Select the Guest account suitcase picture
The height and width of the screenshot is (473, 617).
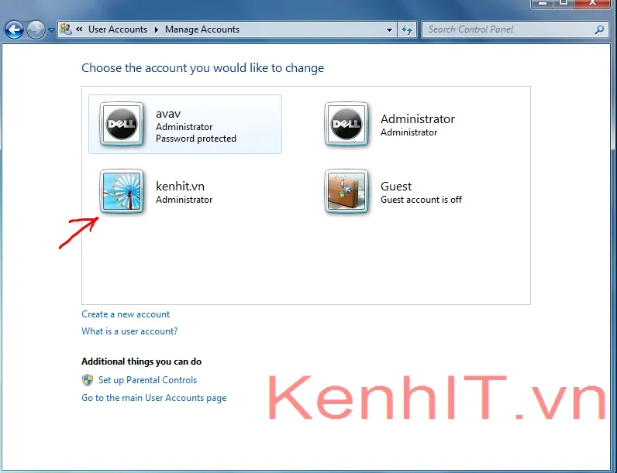pyautogui.click(x=346, y=191)
